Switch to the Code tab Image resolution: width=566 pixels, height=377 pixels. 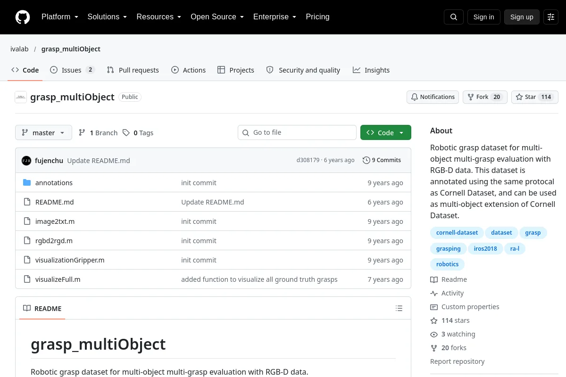pos(25,70)
